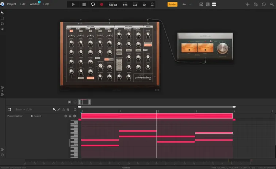276x169 pixels.
Task: Click the orange Invite button
Action: 172,4
